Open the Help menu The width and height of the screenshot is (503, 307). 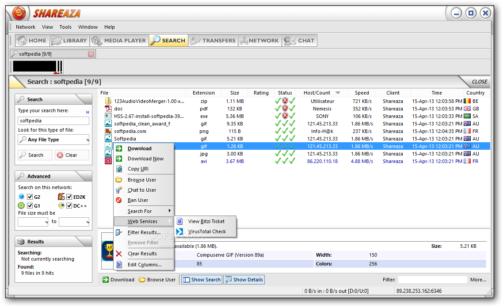109,27
